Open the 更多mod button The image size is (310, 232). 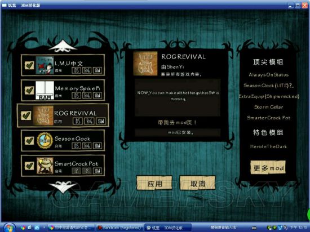(268, 168)
